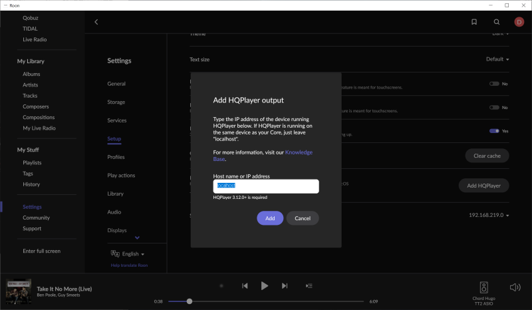Screen dimensions: 532x310
Task: Go to Albums in My Library
Action: [31, 75]
